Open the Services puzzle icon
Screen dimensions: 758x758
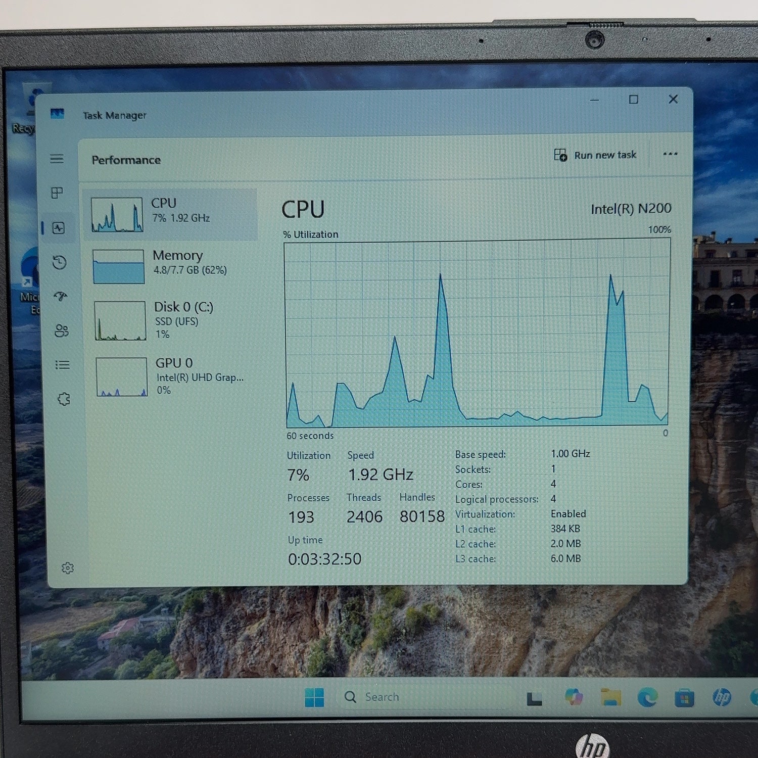64,399
